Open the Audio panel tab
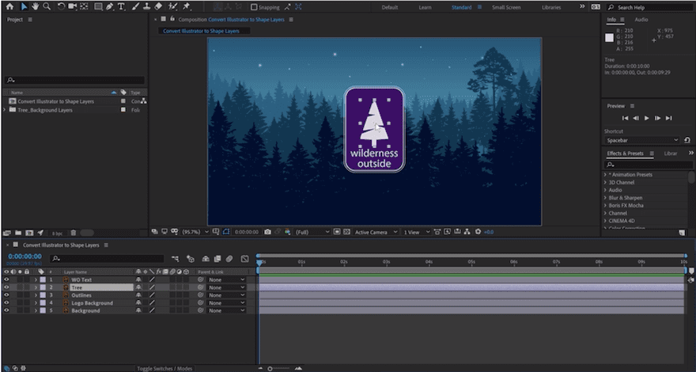Image resolution: width=696 pixels, height=372 pixels. tap(641, 19)
